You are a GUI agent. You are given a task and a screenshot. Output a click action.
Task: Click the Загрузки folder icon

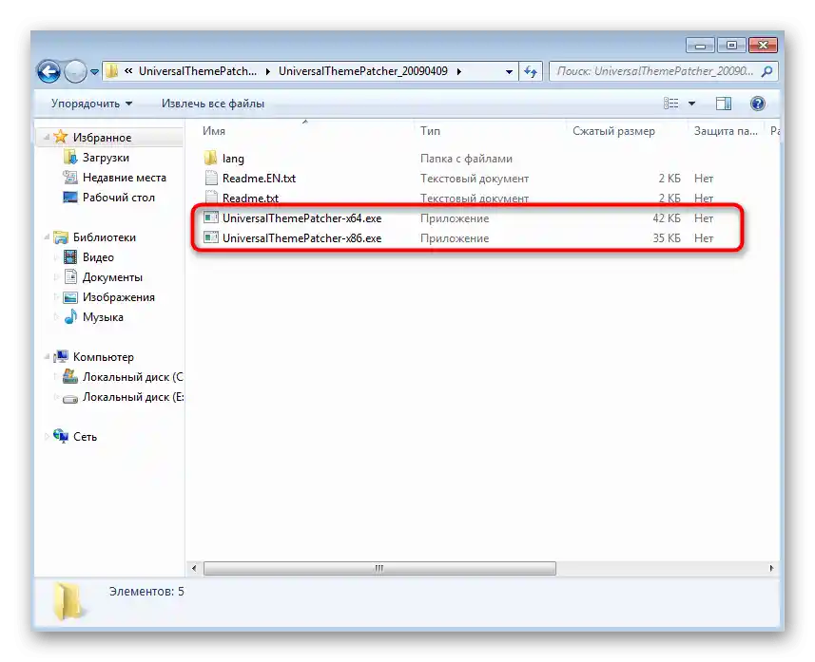70,157
